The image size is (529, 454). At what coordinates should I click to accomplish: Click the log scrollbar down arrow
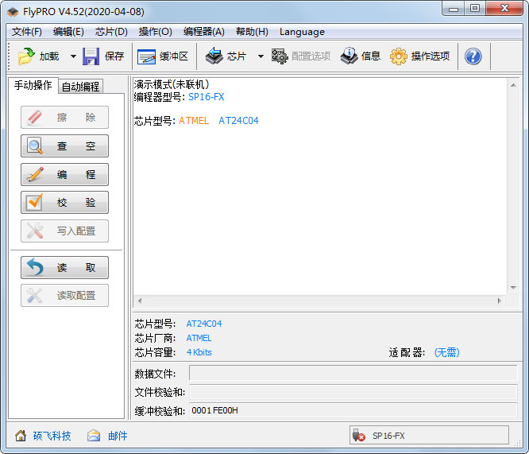tap(513, 288)
